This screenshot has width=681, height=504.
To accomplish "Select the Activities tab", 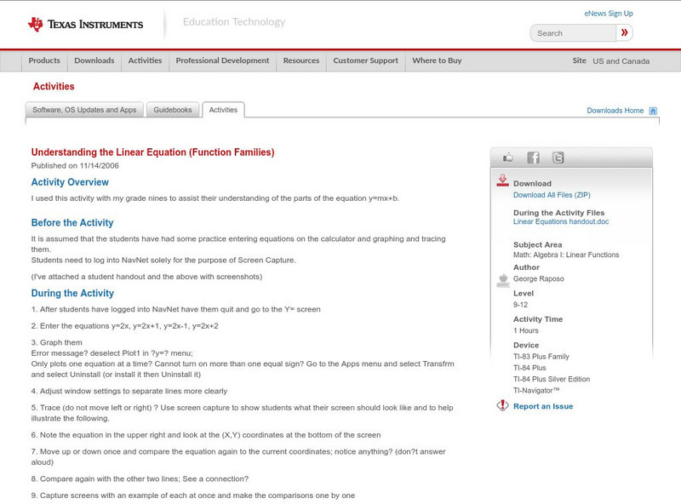I will coord(223,110).
